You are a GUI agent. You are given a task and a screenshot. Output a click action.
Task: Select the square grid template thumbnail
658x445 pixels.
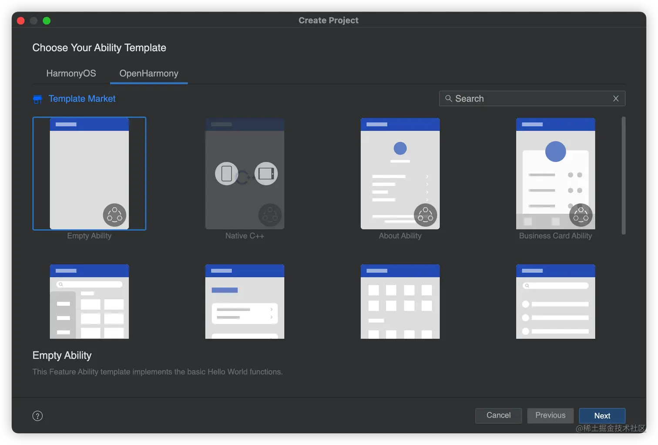tap(400, 301)
